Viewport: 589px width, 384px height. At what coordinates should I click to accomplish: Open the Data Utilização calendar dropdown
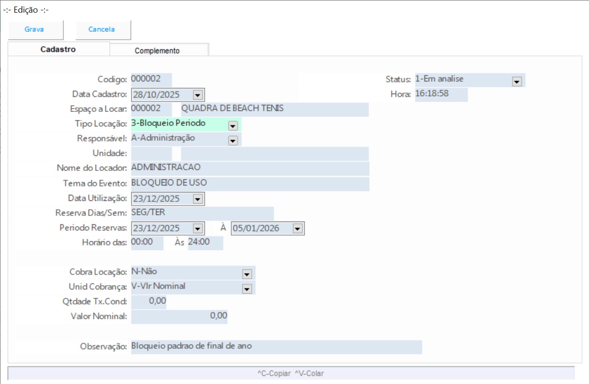(x=198, y=199)
